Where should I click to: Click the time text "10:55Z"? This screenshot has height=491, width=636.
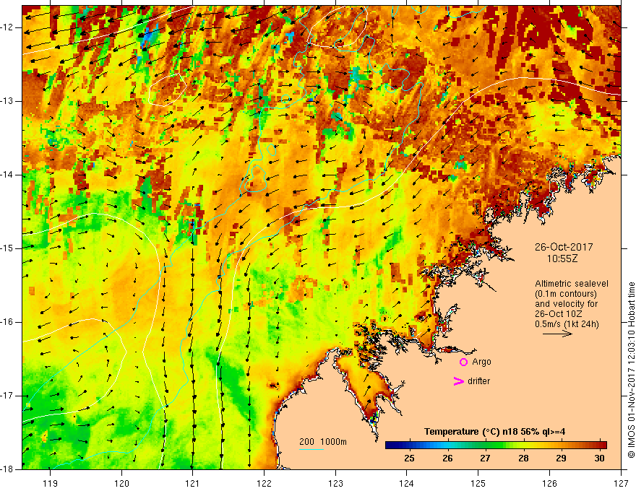[562, 258]
